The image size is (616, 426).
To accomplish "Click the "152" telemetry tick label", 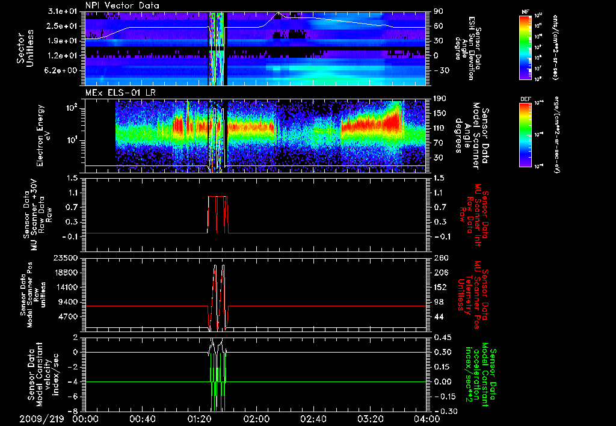I will 440,287.
